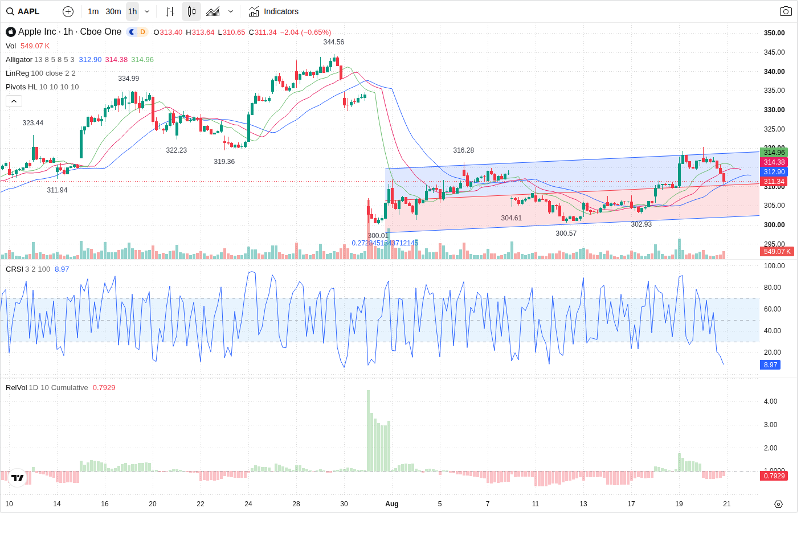Click the 312.90 blue price label
This screenshot has height=541, width=809.
(774, 172)
